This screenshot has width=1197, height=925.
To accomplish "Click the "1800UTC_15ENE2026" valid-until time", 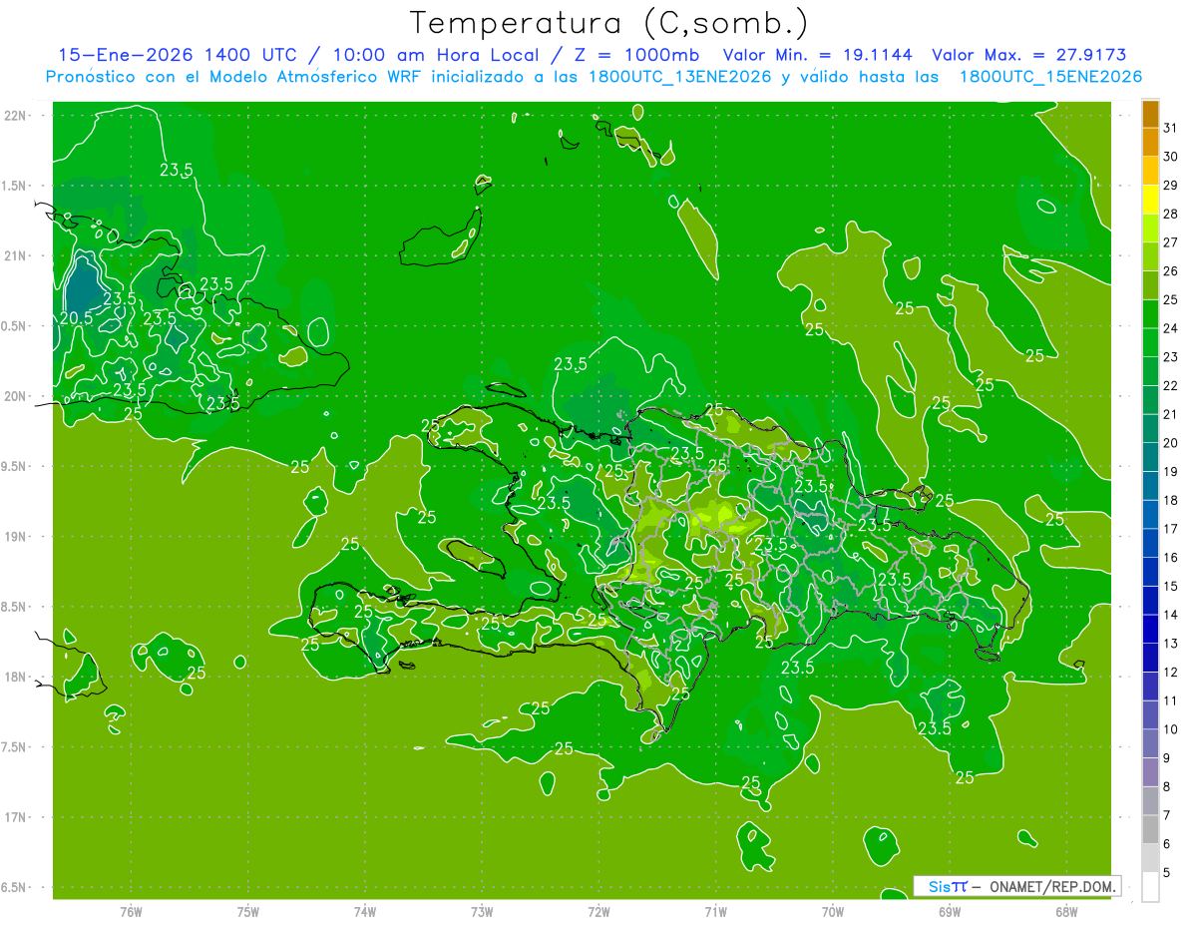I will click(1050, 77).
